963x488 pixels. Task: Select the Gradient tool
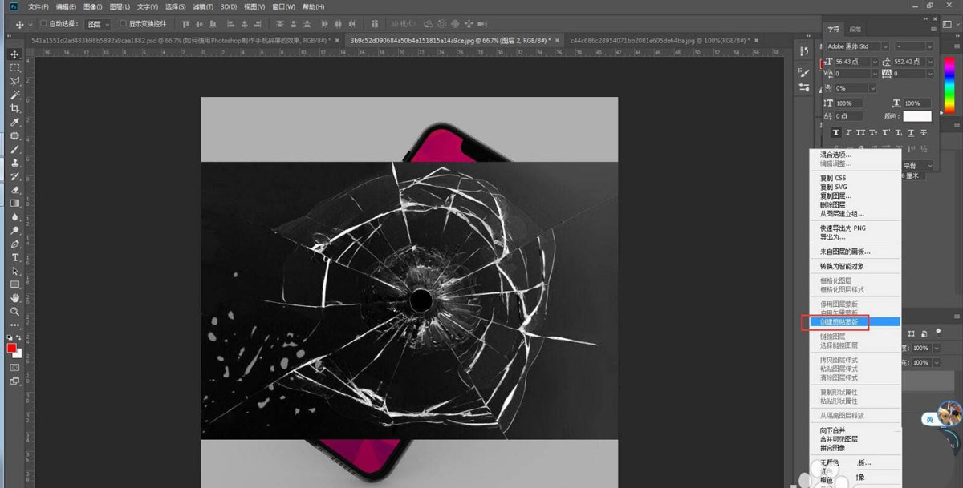tap(14, 203)
